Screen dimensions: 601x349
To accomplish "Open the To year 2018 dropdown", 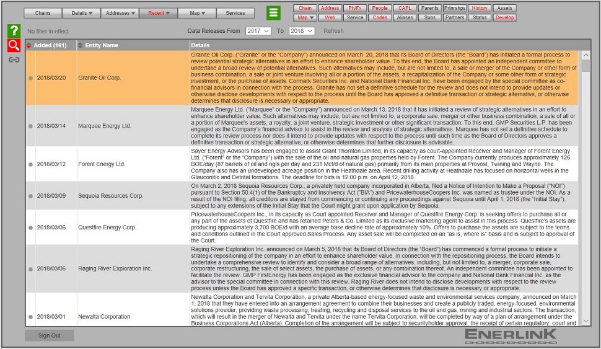I will click(302, 31).
